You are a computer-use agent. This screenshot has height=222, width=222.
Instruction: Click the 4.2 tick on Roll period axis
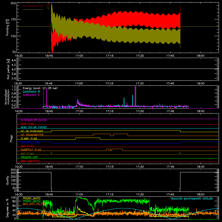[x=14, y=65]
